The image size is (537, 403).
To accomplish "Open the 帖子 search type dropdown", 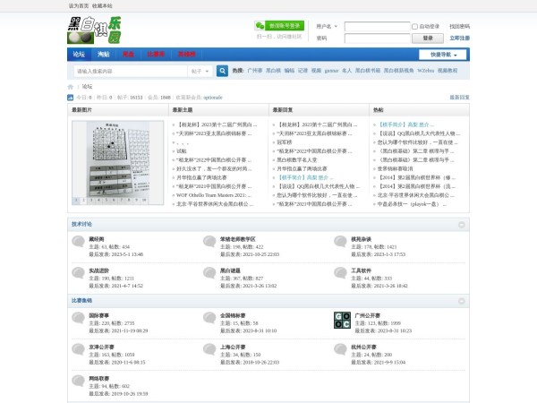I will pos(200,71).
